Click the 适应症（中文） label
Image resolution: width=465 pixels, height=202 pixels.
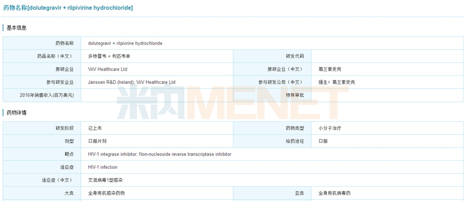pyautogui.click(x=58, y=180)
